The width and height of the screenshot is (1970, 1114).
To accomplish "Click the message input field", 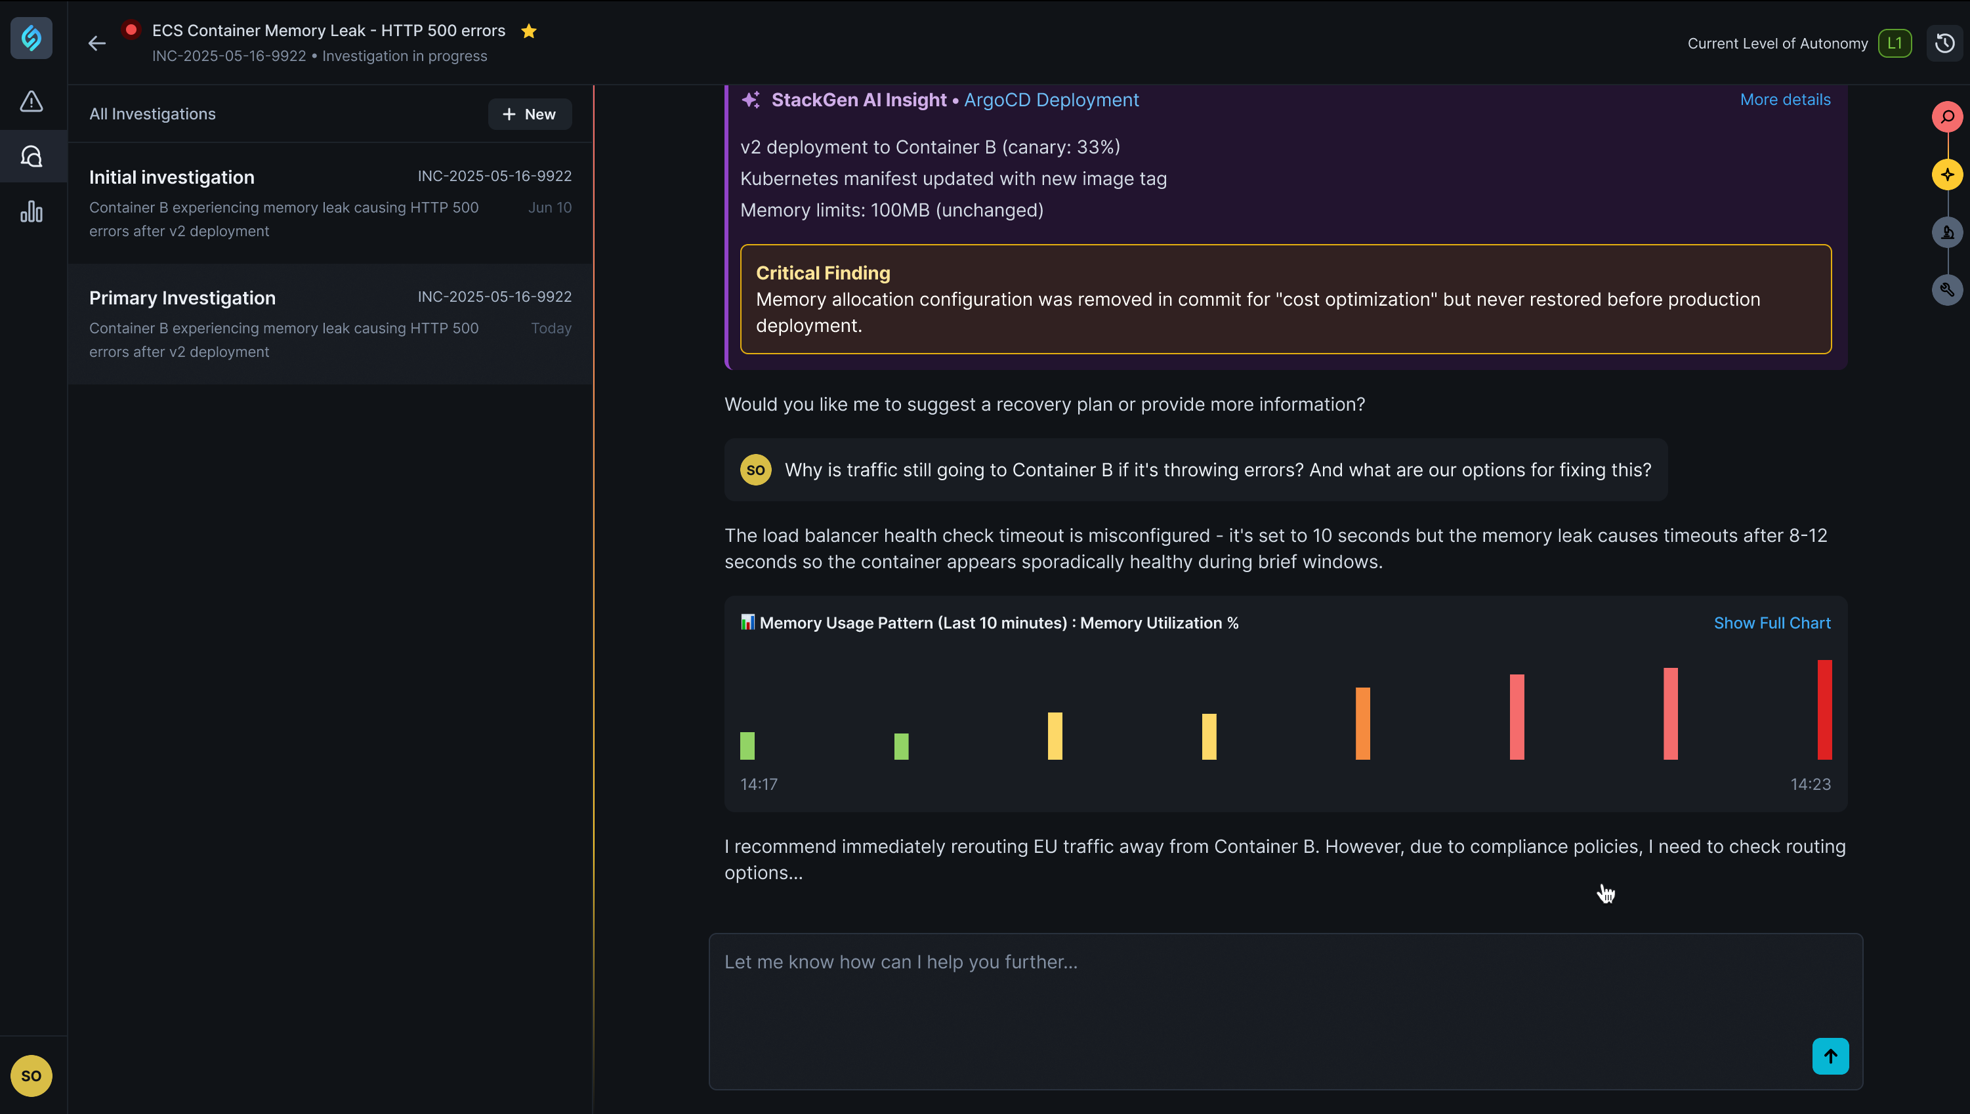I will (x=1286, y=1011).
